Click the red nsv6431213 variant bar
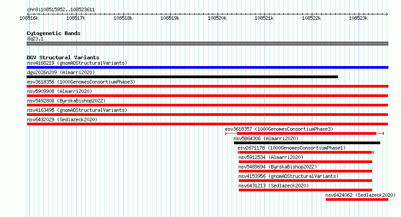Screen dimensions: 401x217 [305, 190]
